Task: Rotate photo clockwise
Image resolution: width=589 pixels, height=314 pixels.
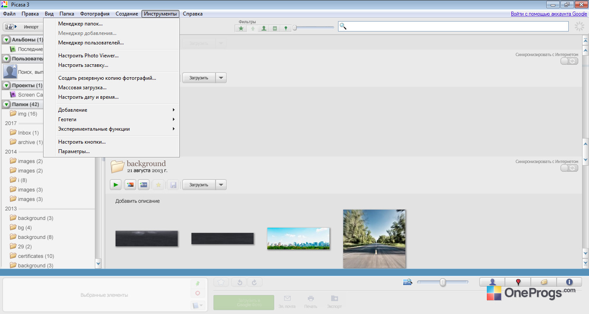Action: [254, 282]
